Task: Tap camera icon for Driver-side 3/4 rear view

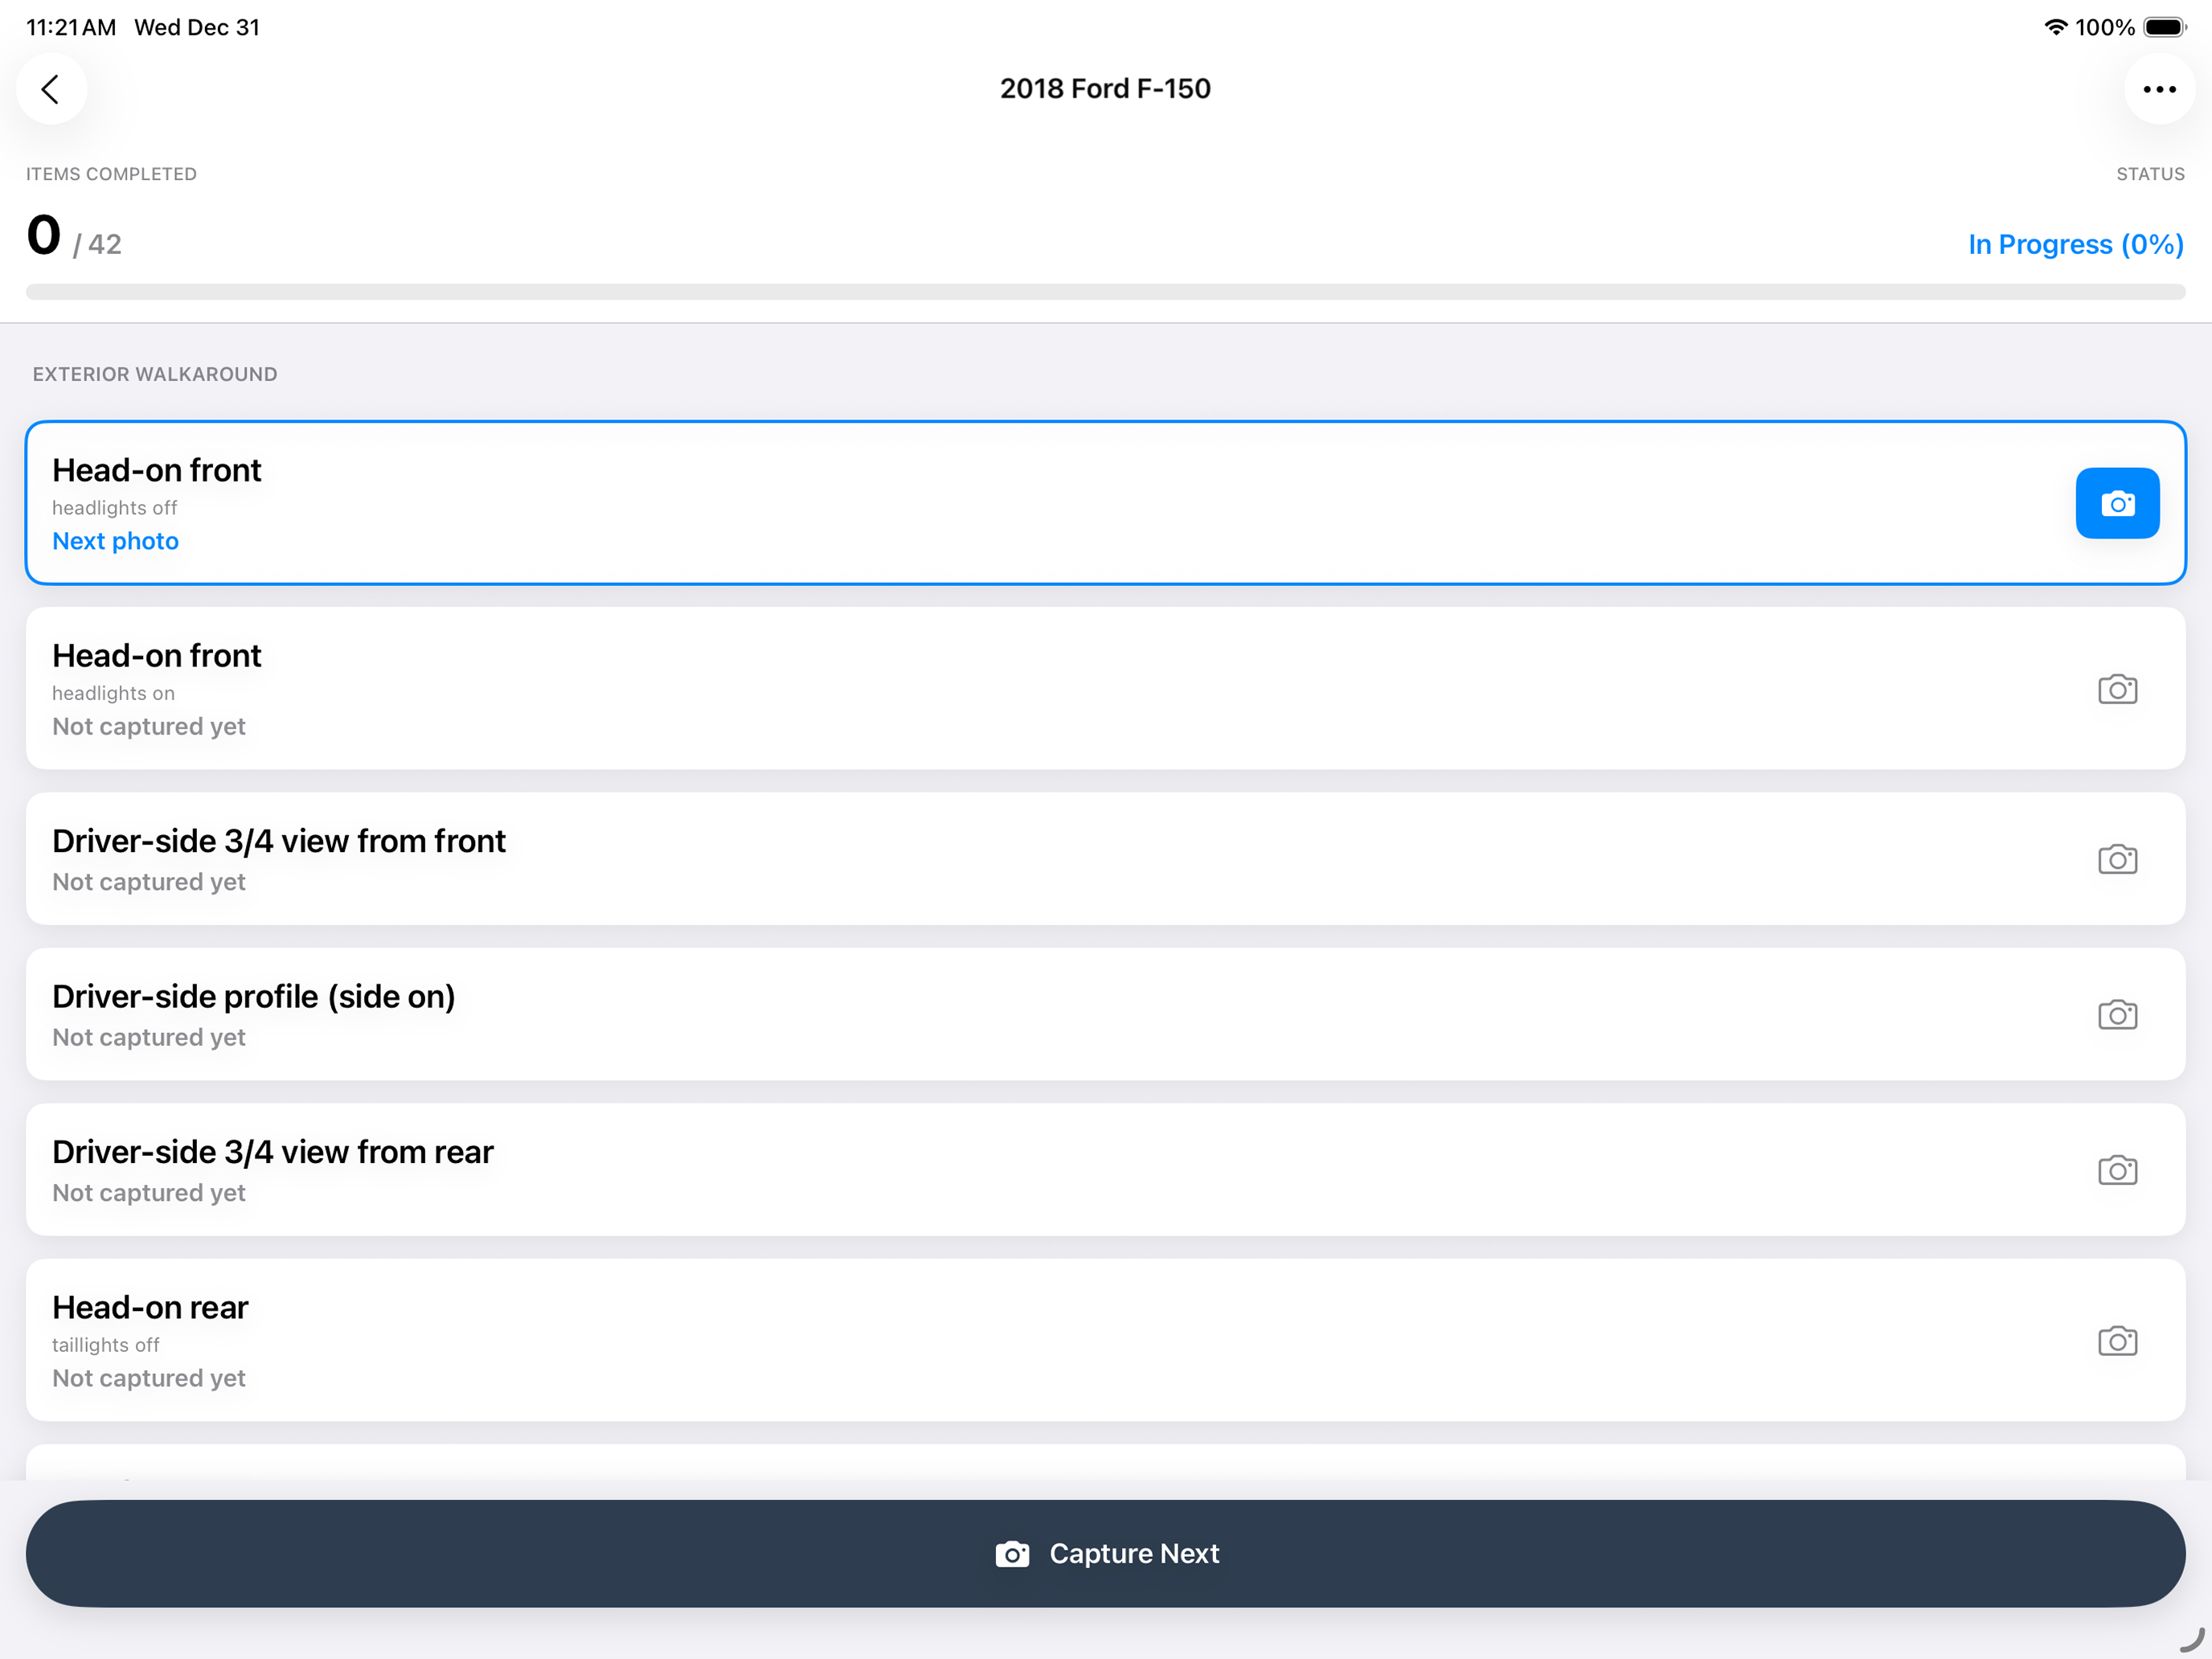Action: tap(2117, 1170)
